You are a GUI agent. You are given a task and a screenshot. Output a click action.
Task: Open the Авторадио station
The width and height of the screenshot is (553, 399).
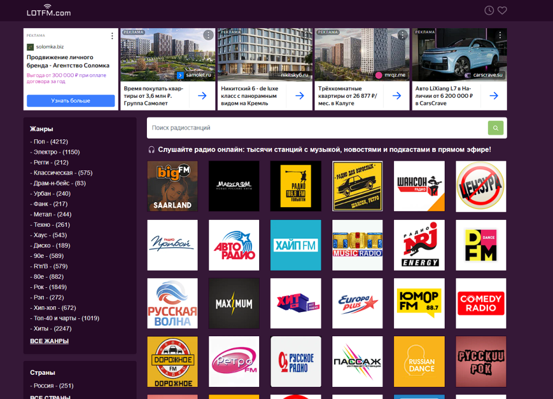(x=234, y=245)
